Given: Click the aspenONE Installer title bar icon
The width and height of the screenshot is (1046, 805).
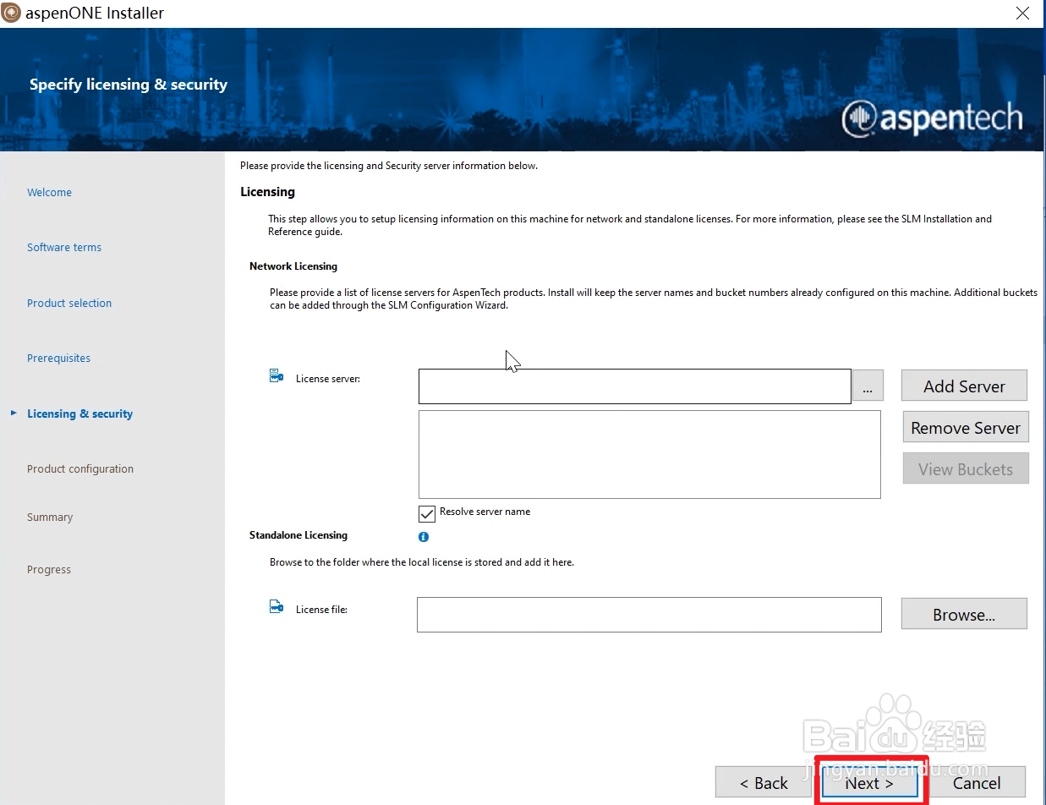Looking at the screenshot, I should pos(12,13).
